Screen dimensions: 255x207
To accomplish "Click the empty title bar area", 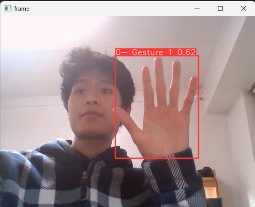I will [106, 8].
